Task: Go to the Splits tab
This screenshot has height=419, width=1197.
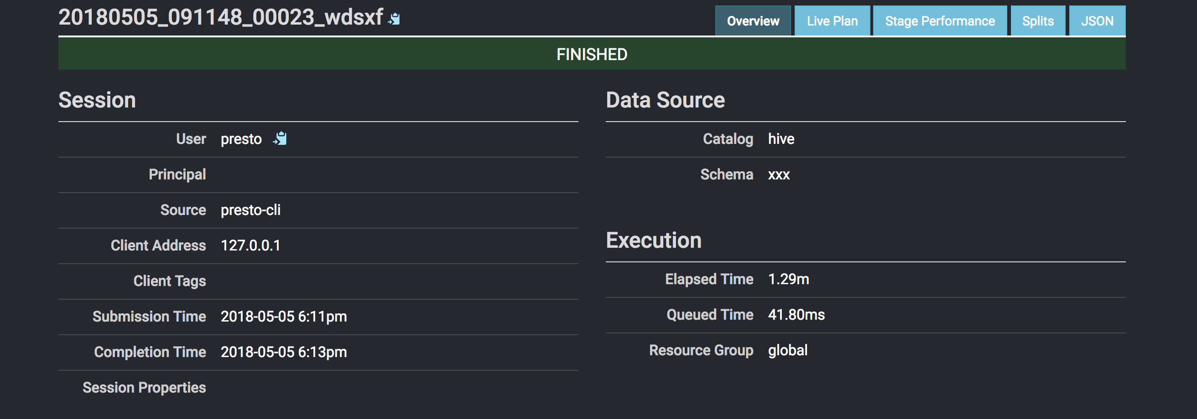Action: click(x=1038, y=21)
